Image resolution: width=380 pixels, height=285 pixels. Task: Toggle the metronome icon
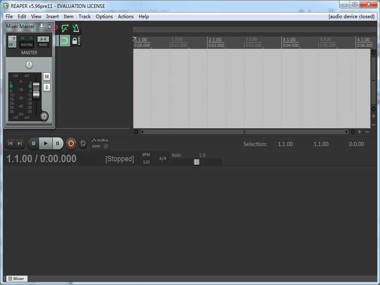click(76, 28)
